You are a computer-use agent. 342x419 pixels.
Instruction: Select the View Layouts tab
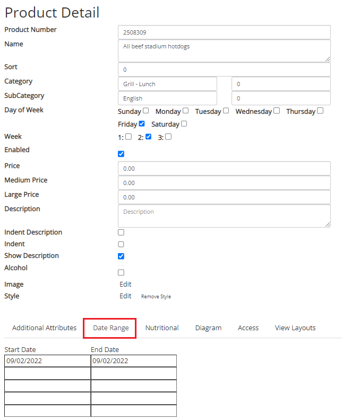295,328
